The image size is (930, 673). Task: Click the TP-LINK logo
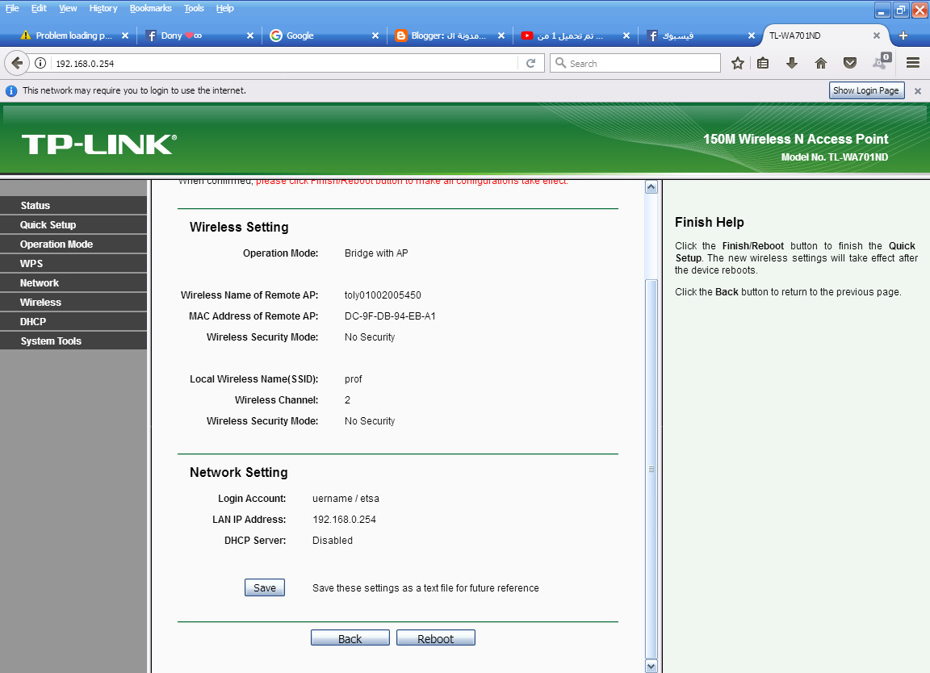[99, 144]
